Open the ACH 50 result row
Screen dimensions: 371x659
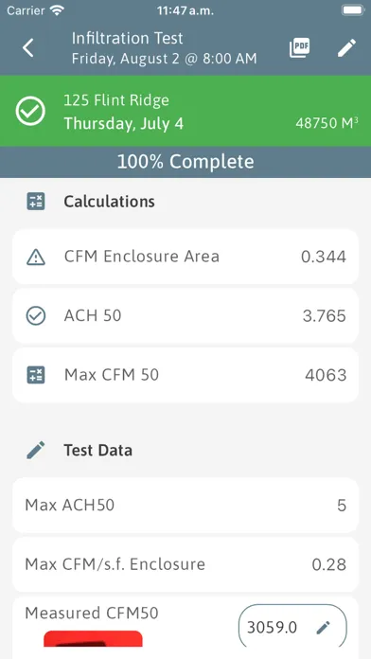185,315
